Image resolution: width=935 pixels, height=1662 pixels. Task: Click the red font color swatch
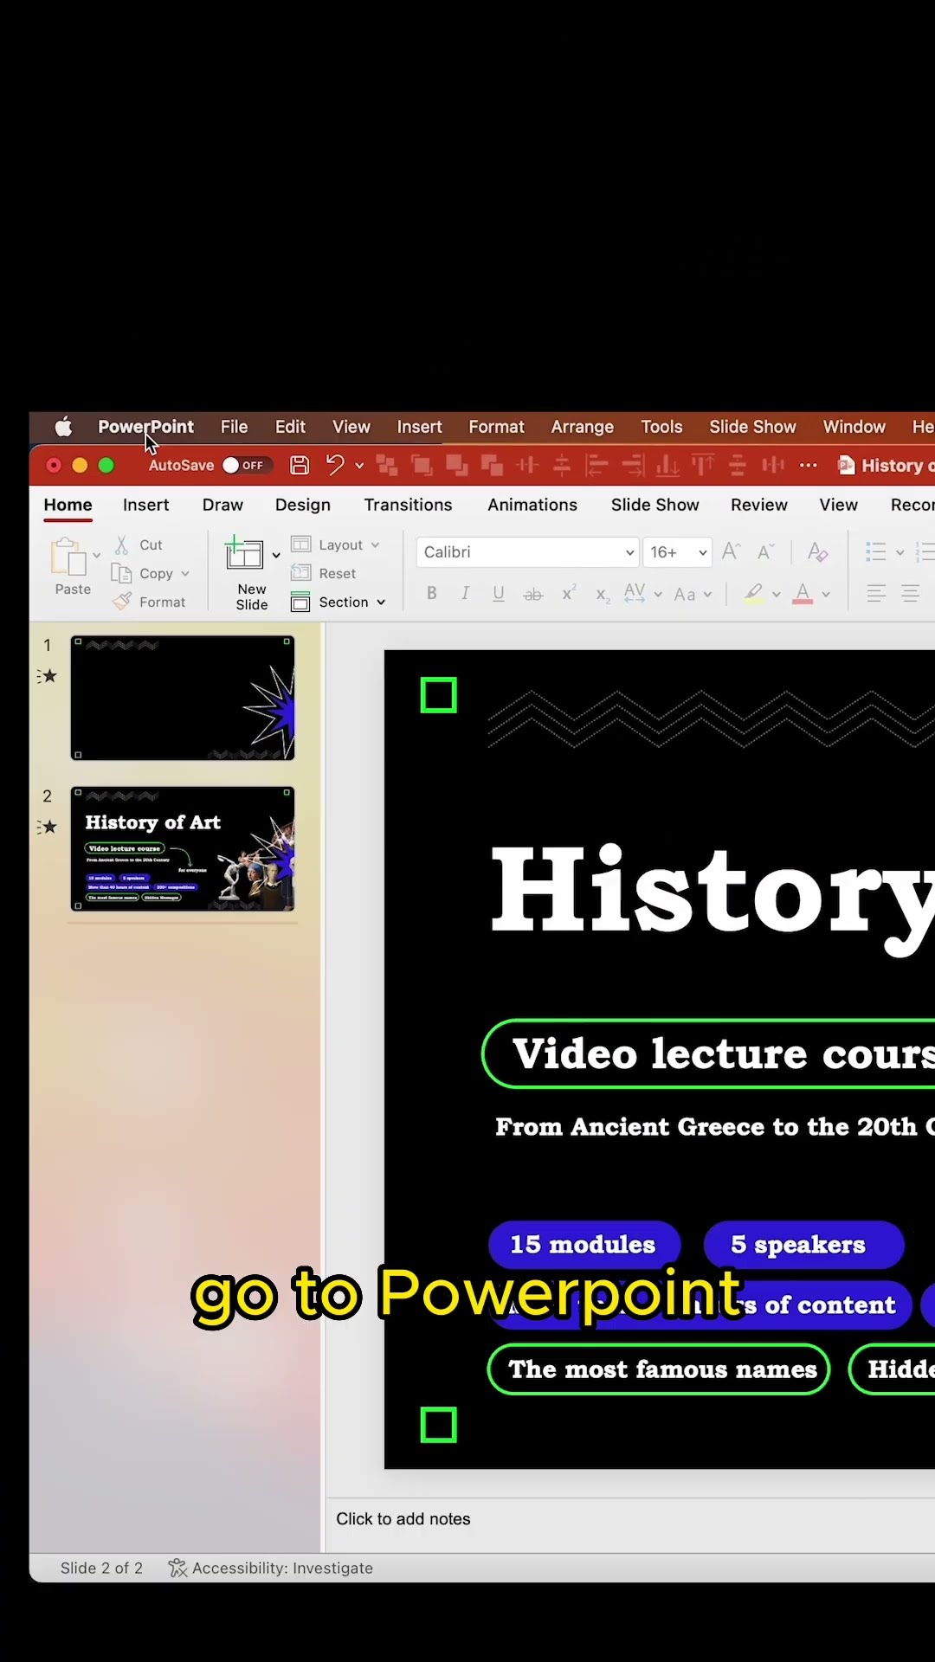click(803, 593)
